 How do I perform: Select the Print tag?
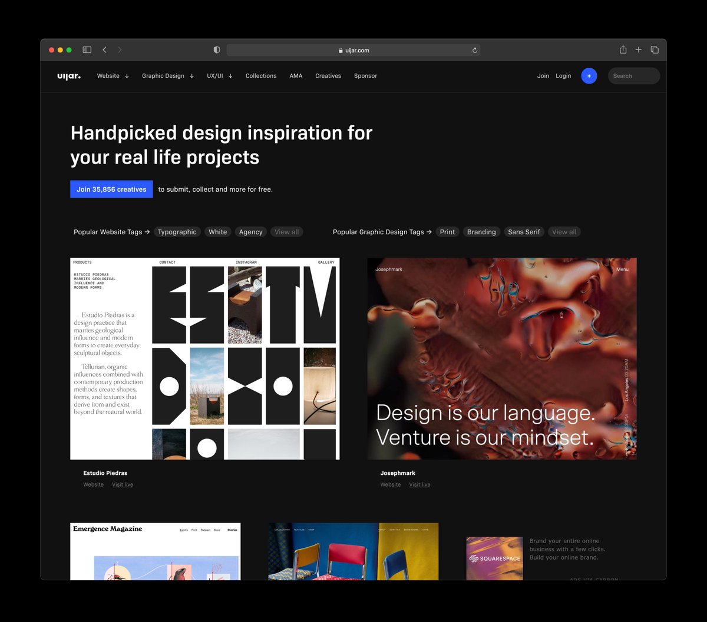[x=447, y=232]
